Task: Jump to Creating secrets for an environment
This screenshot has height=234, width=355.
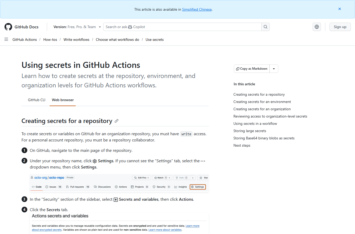Action: click(262, 102)
